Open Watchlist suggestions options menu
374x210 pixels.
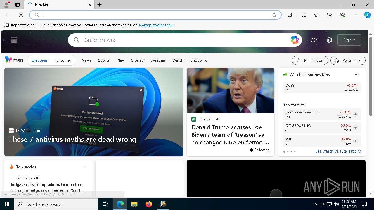tap(357, 75)
